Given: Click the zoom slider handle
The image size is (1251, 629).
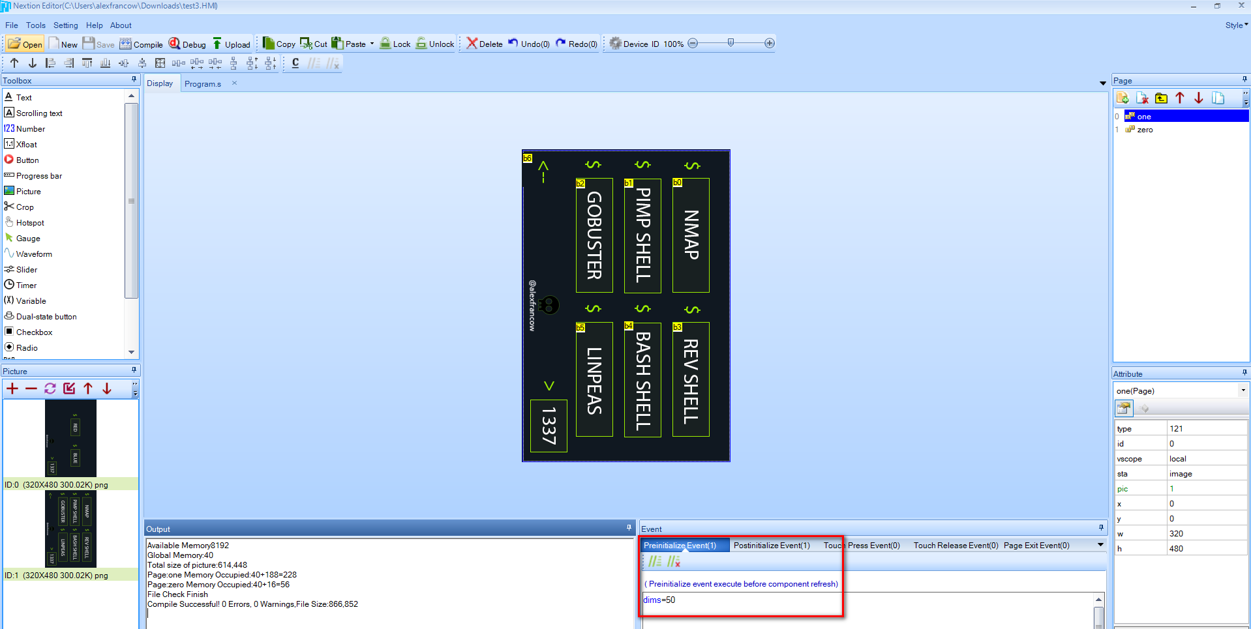Looking at the screenshot, I should (731, 43).
